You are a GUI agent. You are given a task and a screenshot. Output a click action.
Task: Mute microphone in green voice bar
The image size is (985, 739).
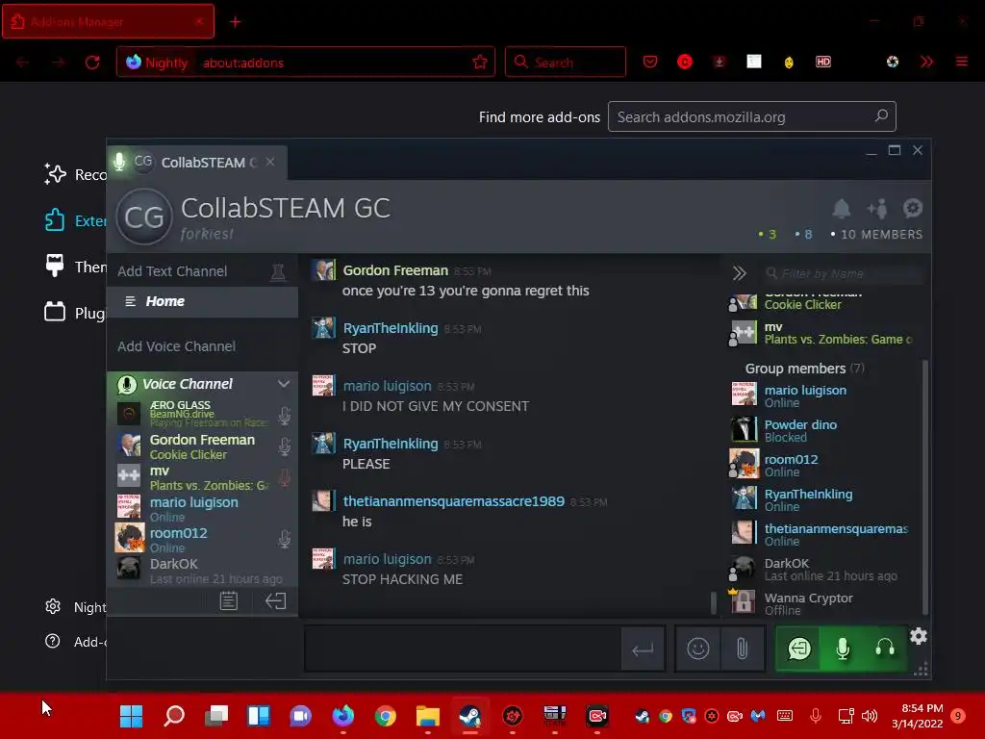(x=843, y=649)
